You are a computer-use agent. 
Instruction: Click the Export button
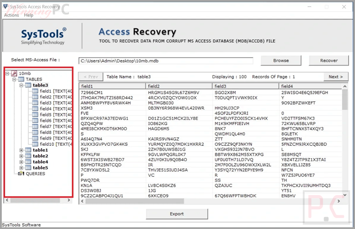[177, 214]
